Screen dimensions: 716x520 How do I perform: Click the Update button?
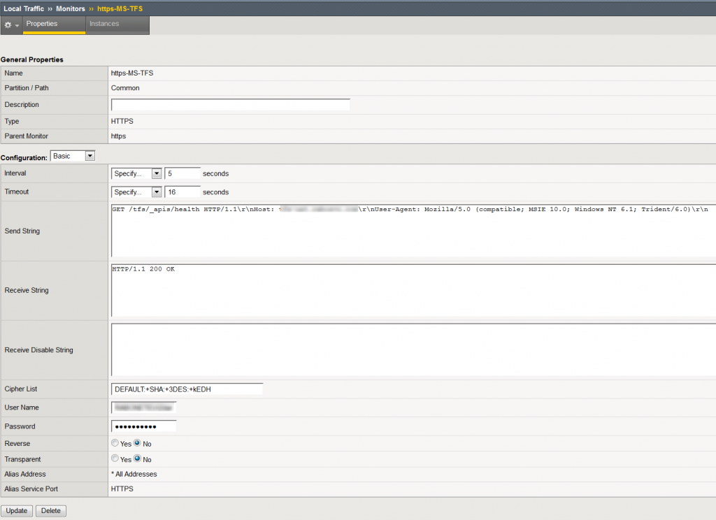click(17, 511)
